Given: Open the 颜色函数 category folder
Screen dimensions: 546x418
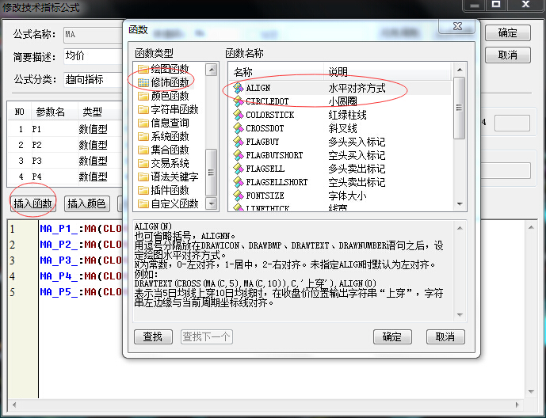Looking at the screenshot, I should point(143,96).
